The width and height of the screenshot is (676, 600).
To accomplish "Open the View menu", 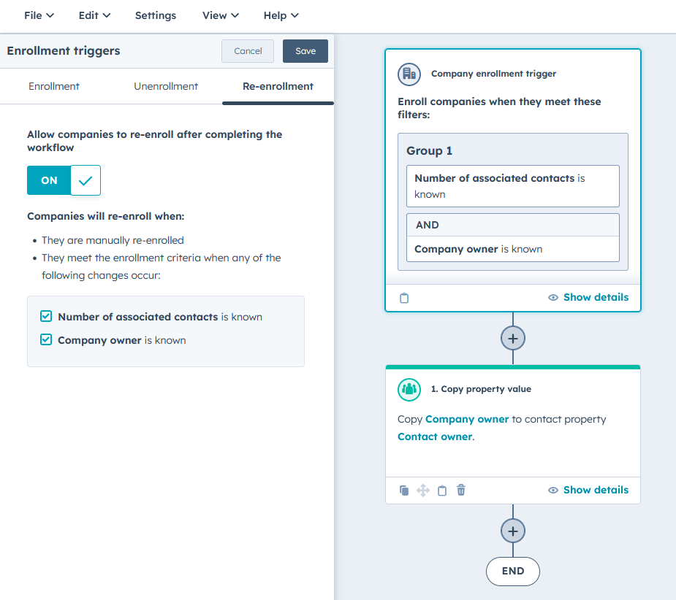I will [x=220, y=15].
